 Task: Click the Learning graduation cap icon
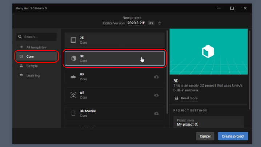21,75
